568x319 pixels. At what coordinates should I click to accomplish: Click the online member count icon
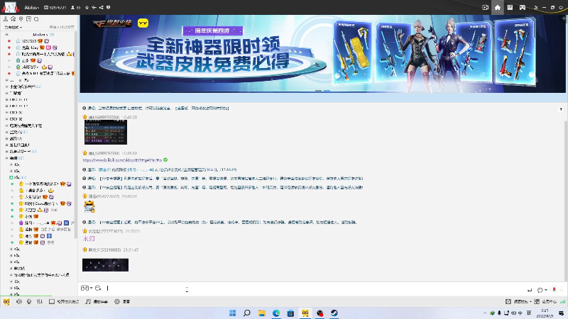(x=73, y=7)
